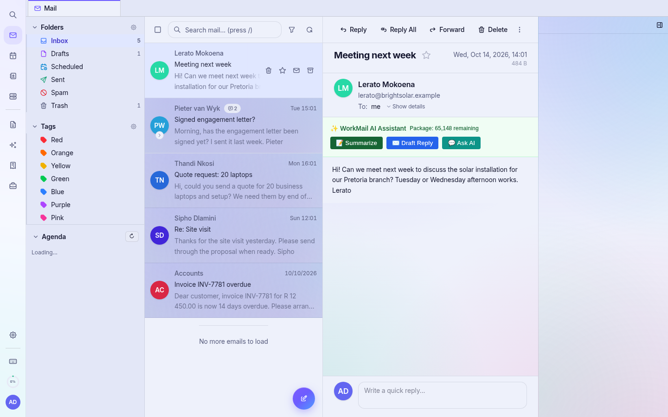Expand Show details for recipients

tap(406, 107)
